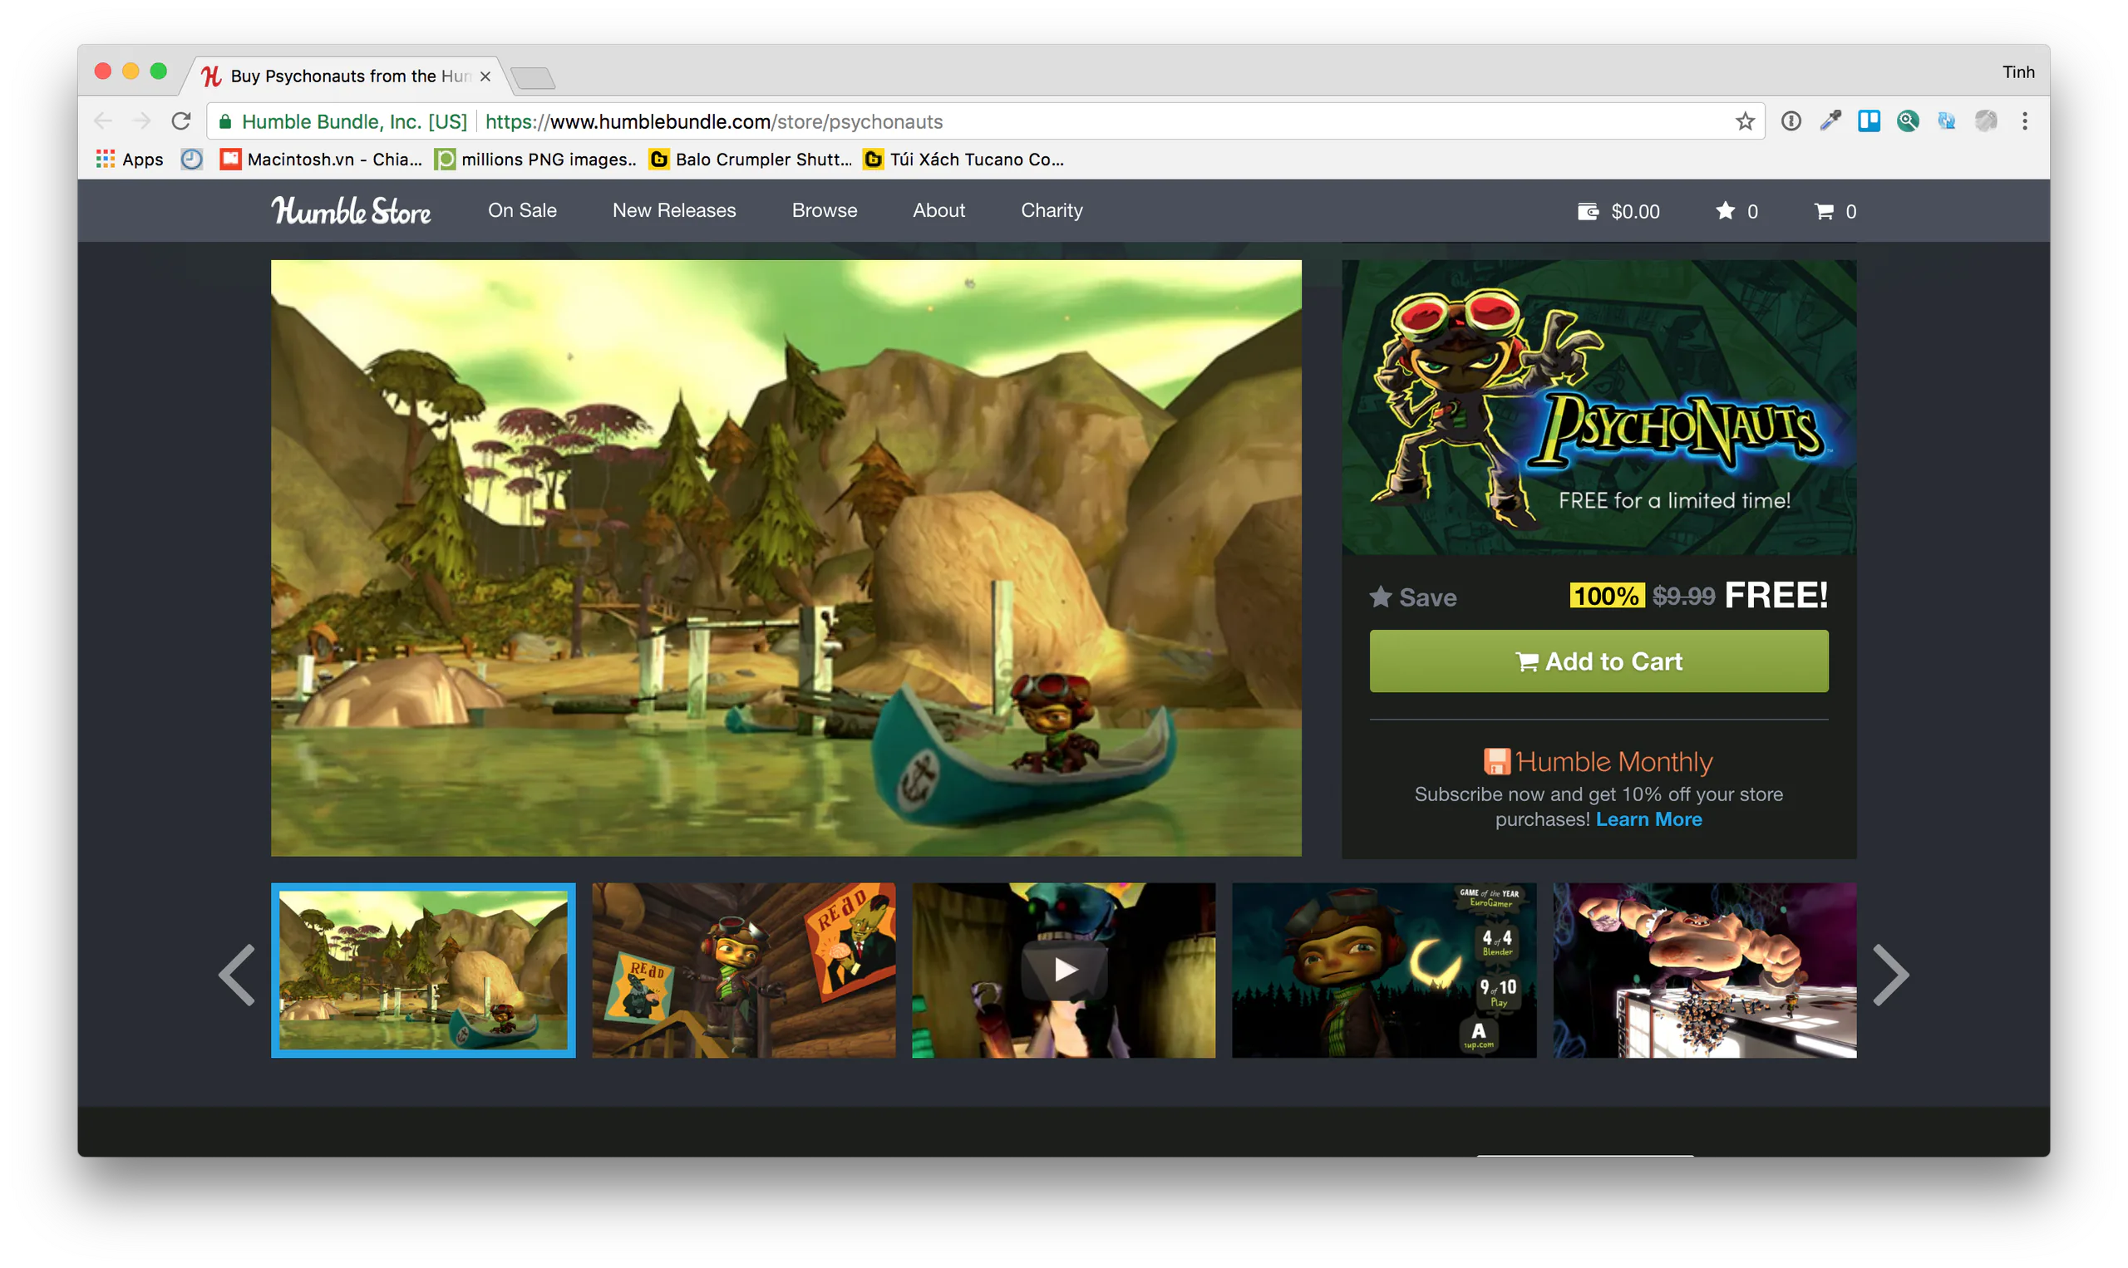Screen dimensions: 2128x1268
Task: Open the wishlist star counter
Action: point(1736,211)
